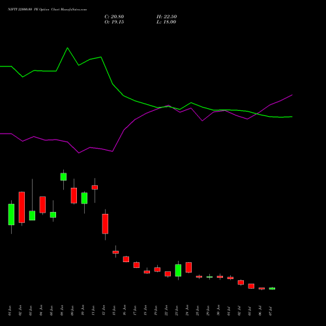Screen dimensions: 326x326
Task: Select the 15 Jun date label
Action: pos(114,310)
